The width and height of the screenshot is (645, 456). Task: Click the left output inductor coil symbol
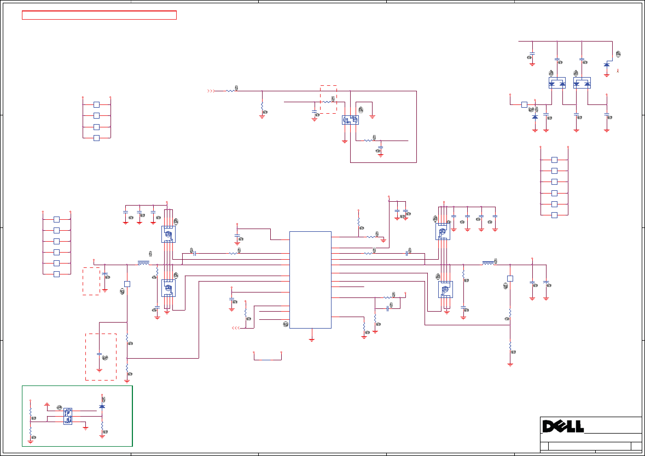click(143, 263)
